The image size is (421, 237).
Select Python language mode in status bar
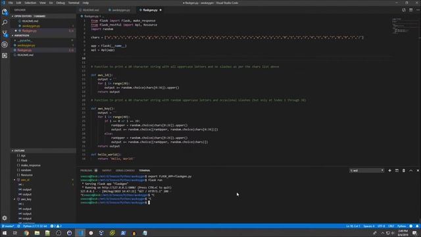pos(401,226)
